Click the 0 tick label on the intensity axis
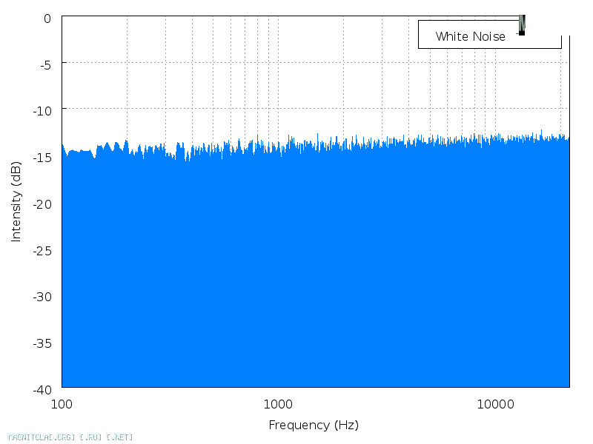This screenshot has width=593, height=444. coord(47,18)
